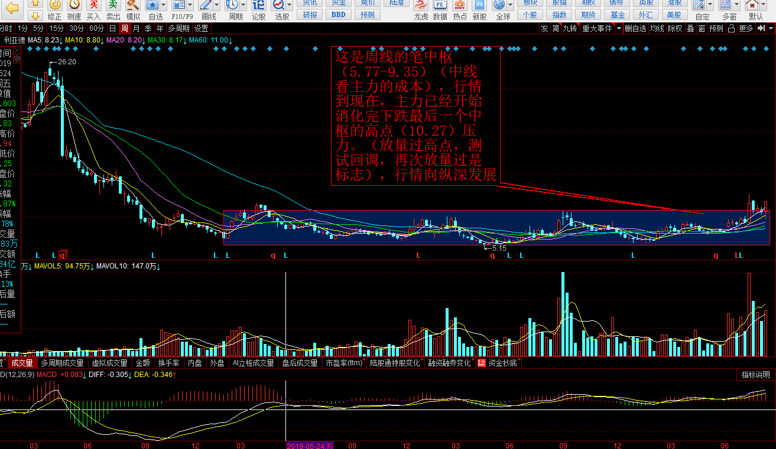Viewport: 776px width, 449px height.
Task: Switch to the 月 monthly period tab
Action: pyautogui.click(x=136, y=28)
